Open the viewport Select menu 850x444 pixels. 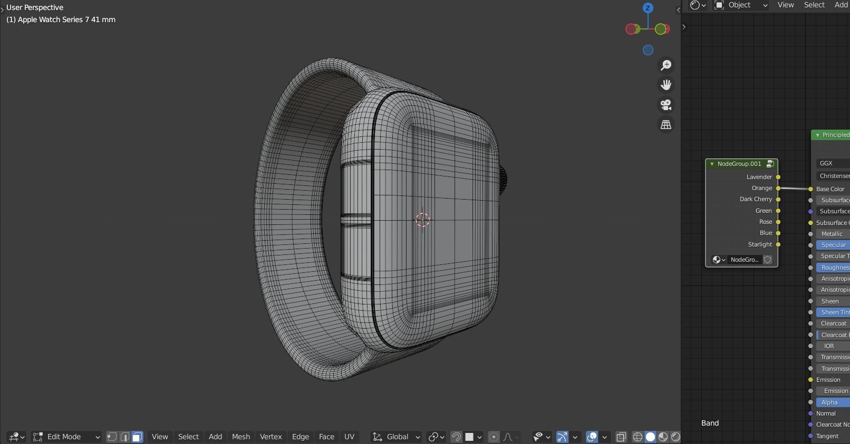pyautogui.click(x=188, y=437)
